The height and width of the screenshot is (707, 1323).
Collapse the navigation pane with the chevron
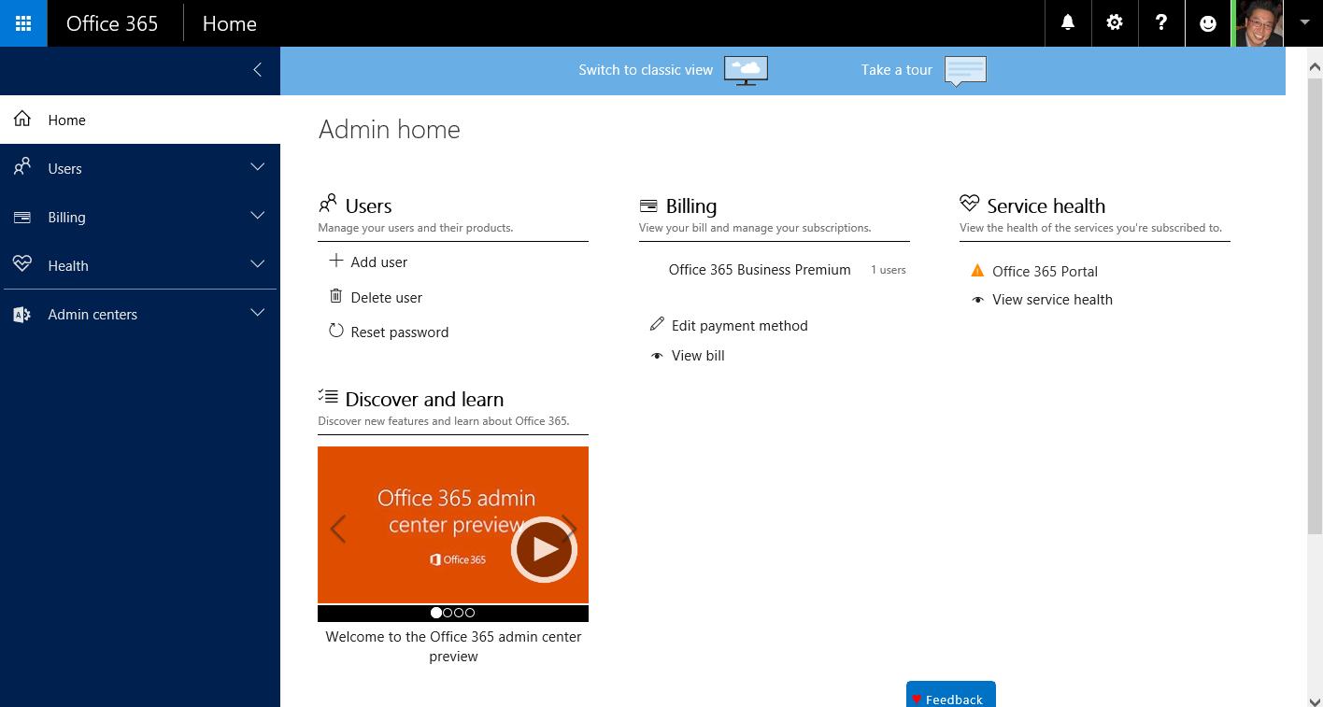point(257,70)
